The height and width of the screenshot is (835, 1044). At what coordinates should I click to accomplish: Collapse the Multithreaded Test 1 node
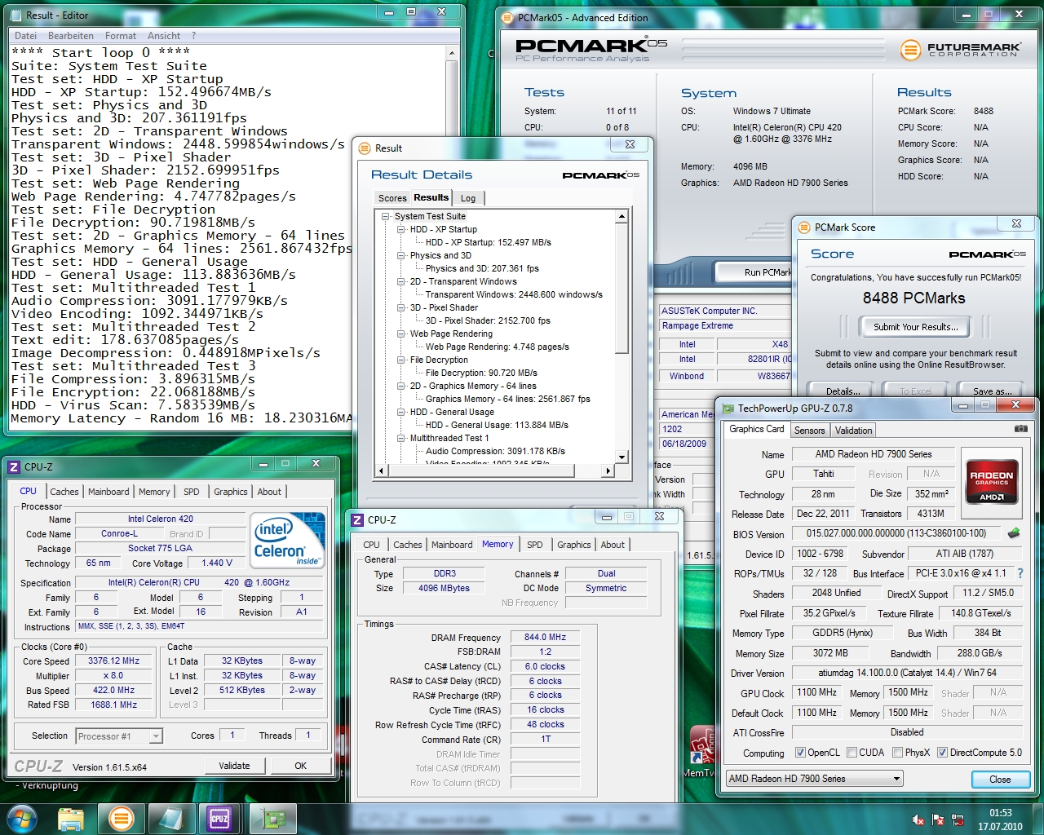coord(401,438)
